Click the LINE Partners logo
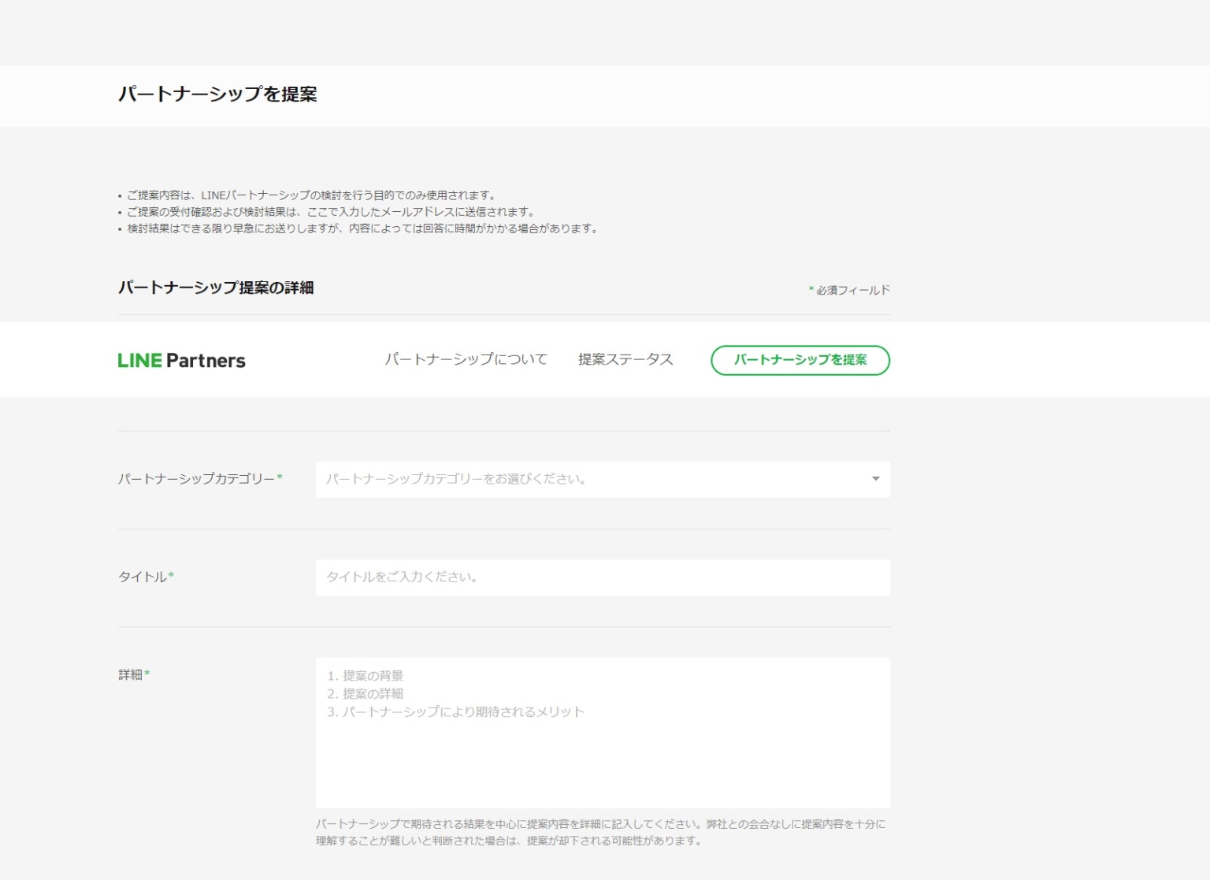This screenshot has width=1210, height=880. (x=181, y=361)
